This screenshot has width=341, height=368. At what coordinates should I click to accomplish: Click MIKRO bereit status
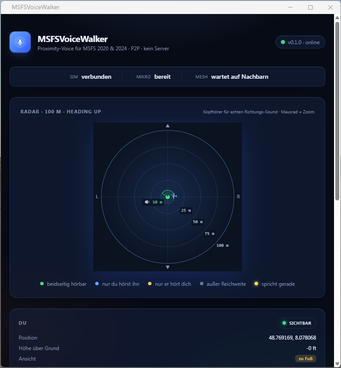(x=153, y=77)
